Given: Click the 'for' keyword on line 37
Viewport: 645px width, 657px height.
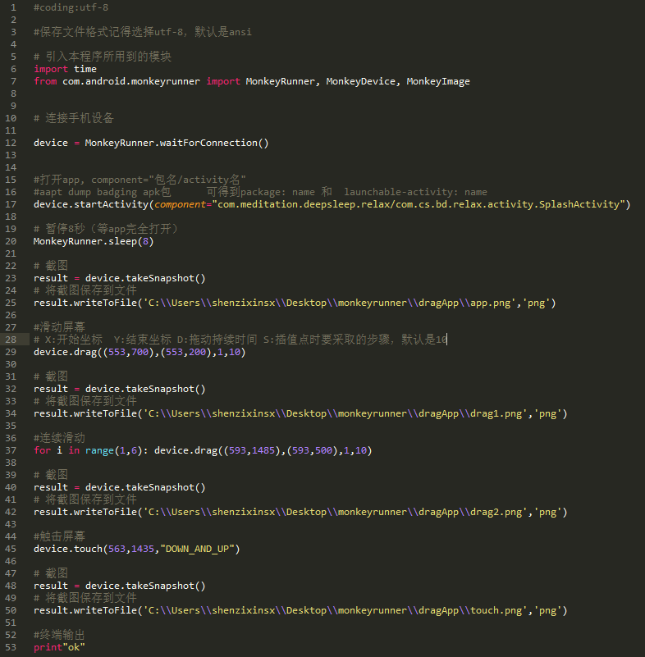Looking at the screenshot, I should click(43, 450).
